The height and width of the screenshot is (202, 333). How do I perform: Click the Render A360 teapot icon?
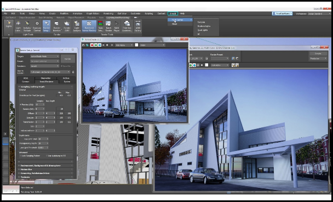[x=67, y=26]
